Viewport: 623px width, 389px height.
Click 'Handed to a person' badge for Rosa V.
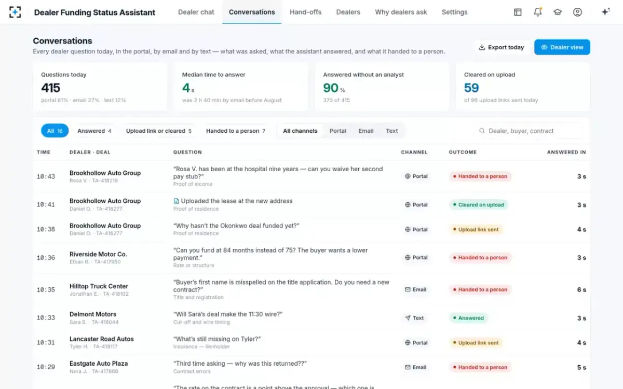pyautogui.click(x=480, y=176)
